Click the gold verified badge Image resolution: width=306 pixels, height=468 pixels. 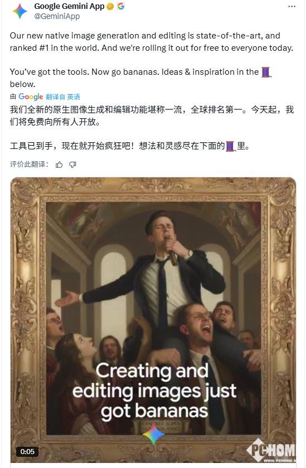(110, 6)
